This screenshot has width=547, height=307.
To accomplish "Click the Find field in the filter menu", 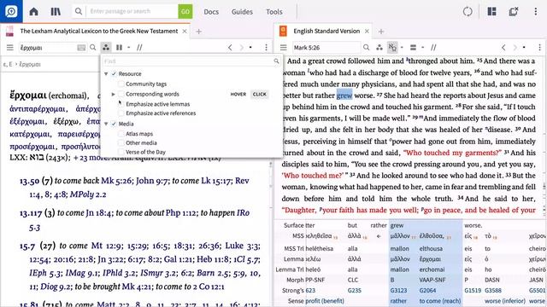I will [x=188, y=61].
